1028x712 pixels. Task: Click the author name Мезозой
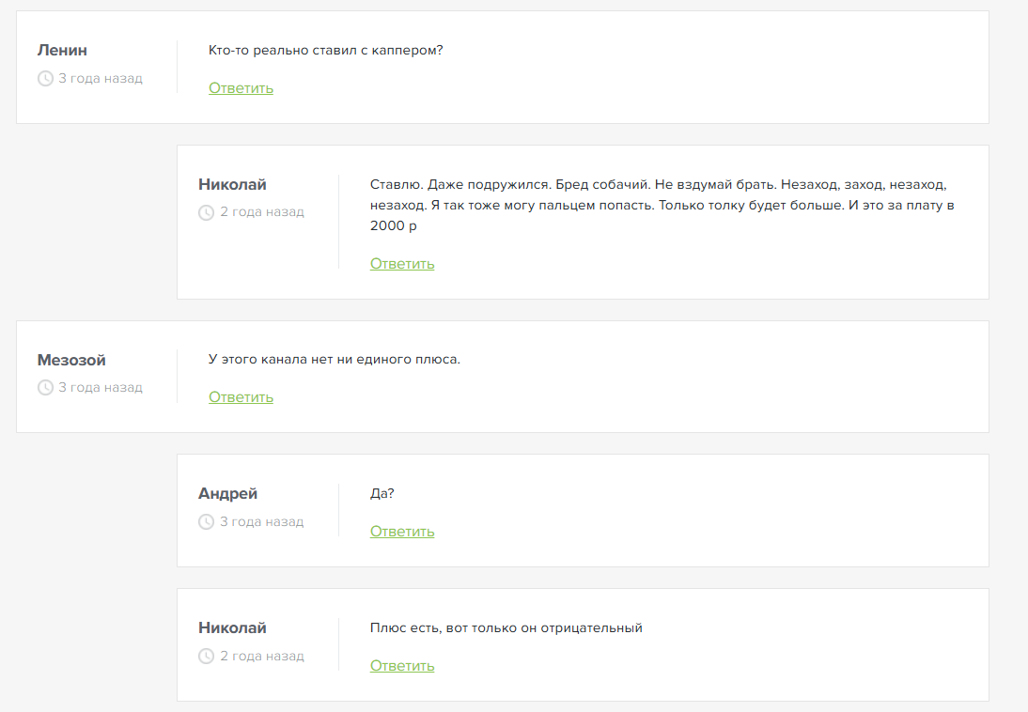(x=71, y=360)
